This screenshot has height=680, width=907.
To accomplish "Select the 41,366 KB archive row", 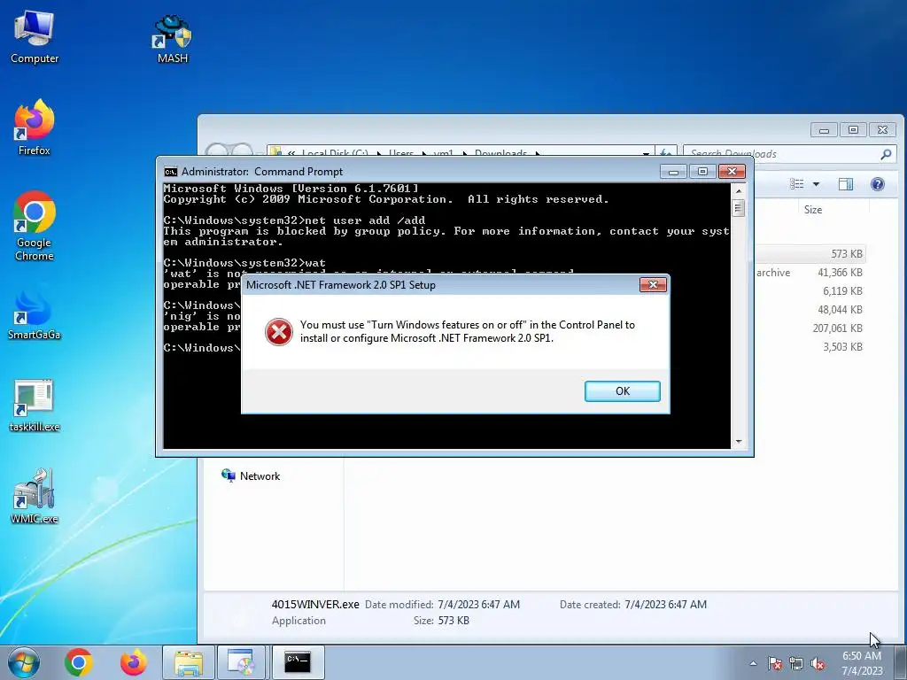I will click(x=810, y=273).
